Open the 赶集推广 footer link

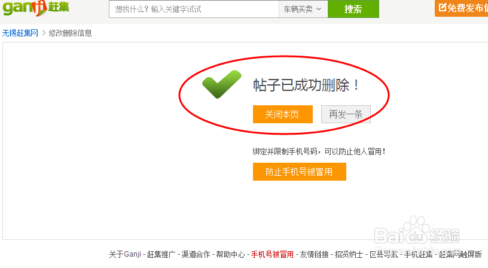161,254
